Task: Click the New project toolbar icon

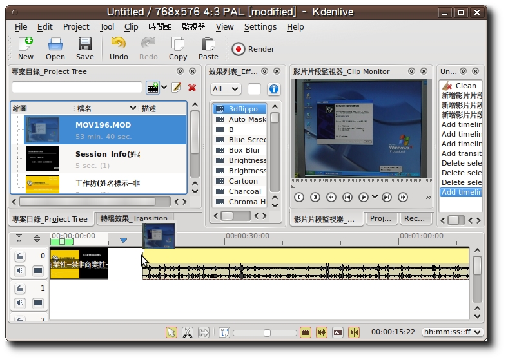Action: (x=26, y=48)
